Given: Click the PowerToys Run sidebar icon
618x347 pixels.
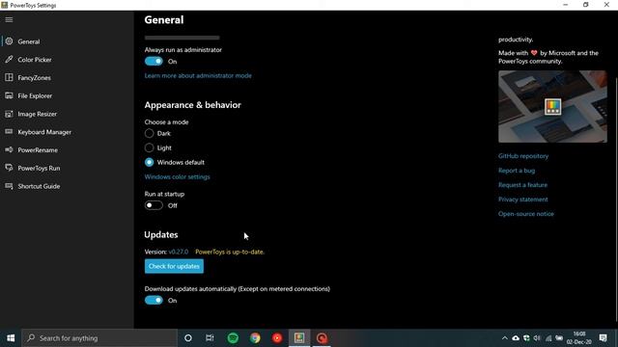Looking at the screenshot, I should coord(9,168).
